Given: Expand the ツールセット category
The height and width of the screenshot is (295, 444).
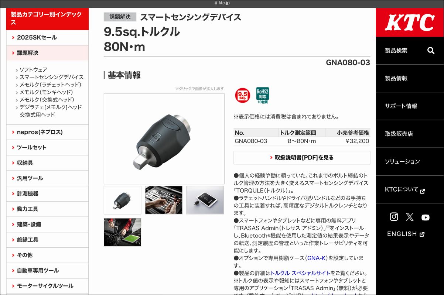Looking at the screenshot, I should [47, 147].
